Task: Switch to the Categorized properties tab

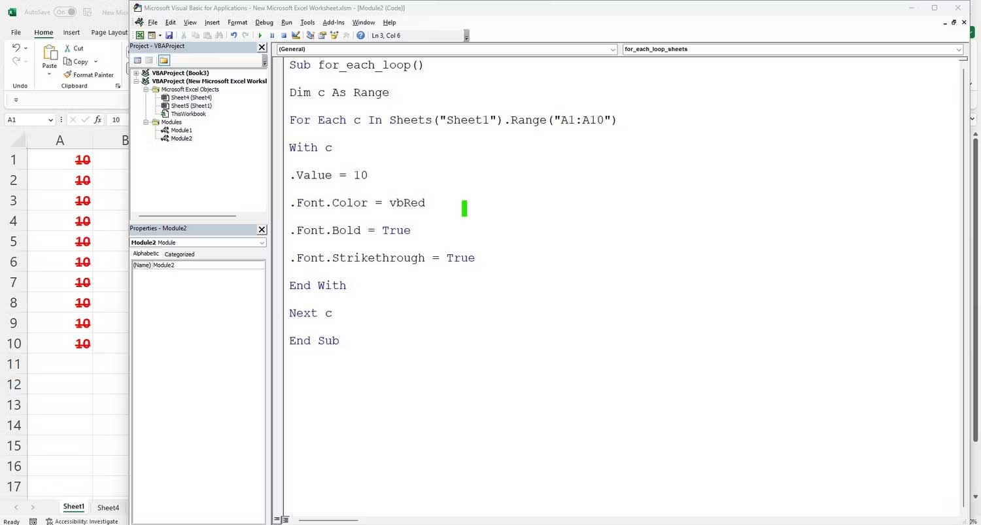Action: [179, 254]
